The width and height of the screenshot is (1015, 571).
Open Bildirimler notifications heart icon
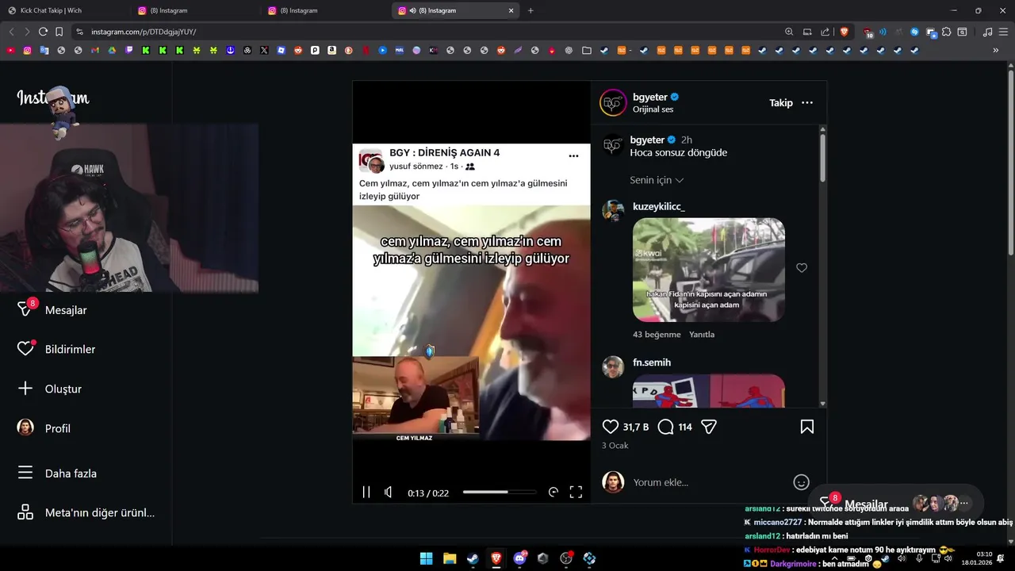tap(25, 349)
